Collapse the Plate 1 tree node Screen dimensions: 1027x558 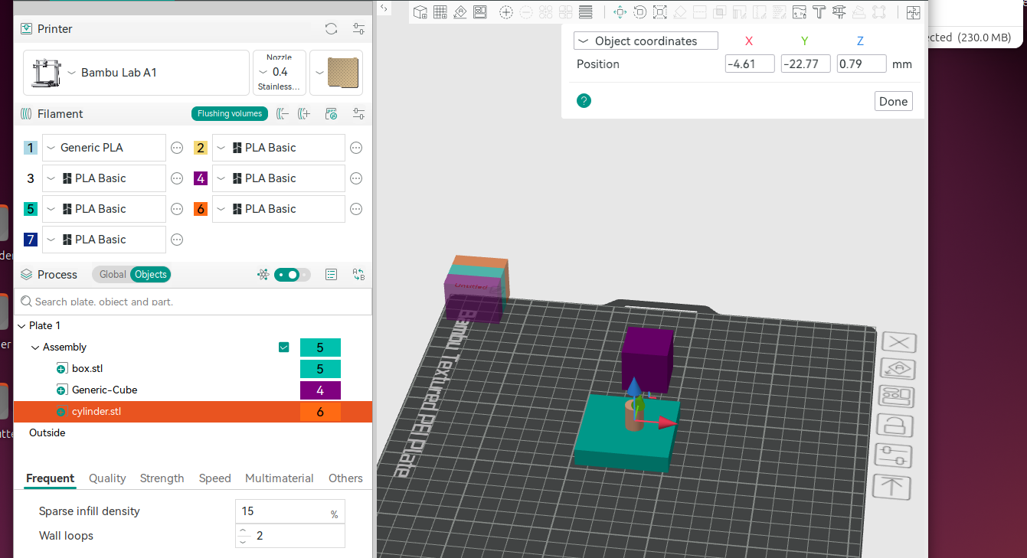coord(21,326)
